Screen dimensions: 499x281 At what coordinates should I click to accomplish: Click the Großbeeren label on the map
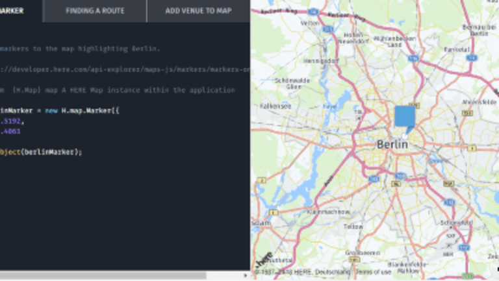(x=363, y=253)
